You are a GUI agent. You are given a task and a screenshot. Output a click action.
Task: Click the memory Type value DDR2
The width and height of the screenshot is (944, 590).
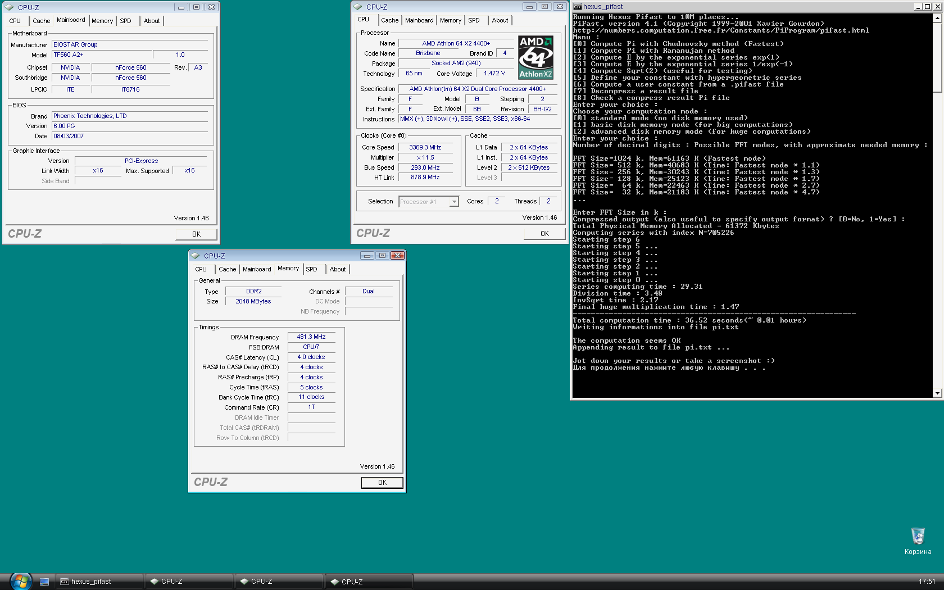click(x=253, y=291)
